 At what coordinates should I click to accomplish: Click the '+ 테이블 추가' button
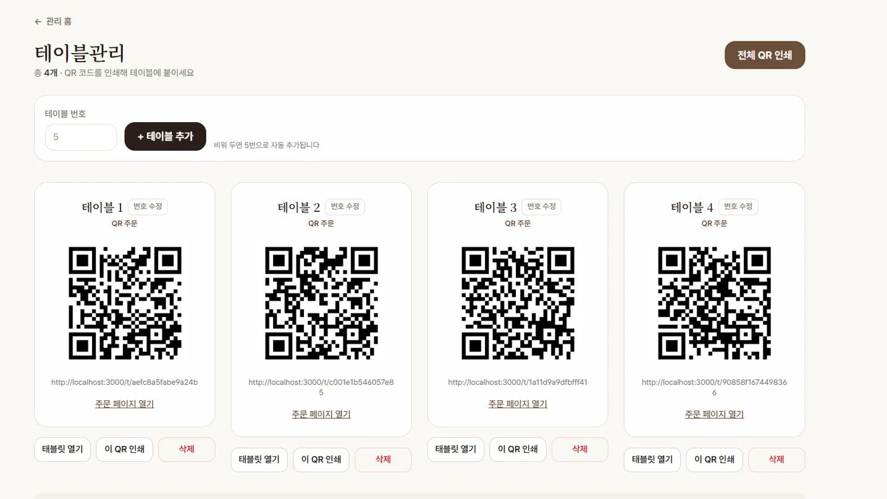coord(166,136)
